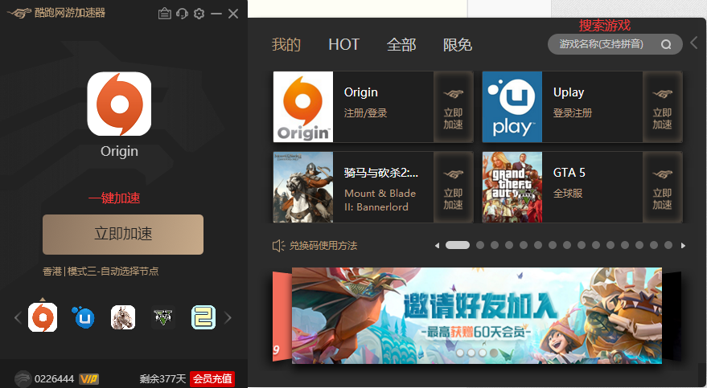The height and width of the screenshot is (388, 707).
Task: Select the number 2 game icon in strip
Action: [x=203, y=317]
